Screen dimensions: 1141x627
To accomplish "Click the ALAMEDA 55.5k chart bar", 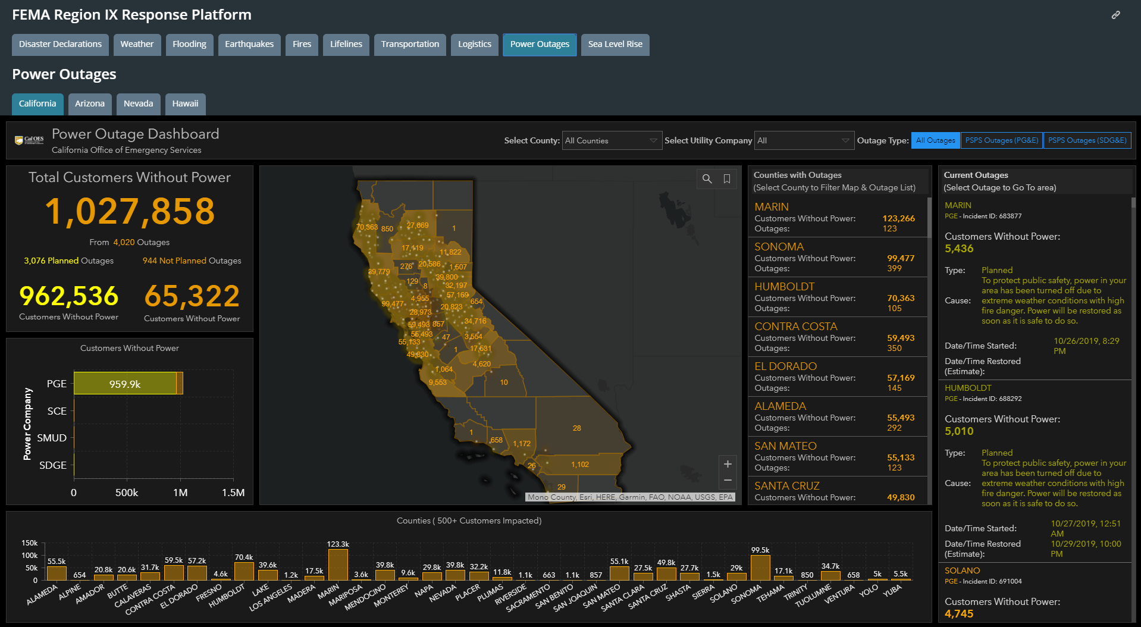I will 57,573.
